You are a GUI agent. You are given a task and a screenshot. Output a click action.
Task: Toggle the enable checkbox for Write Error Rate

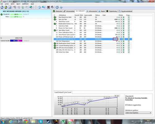coord(129,52)
